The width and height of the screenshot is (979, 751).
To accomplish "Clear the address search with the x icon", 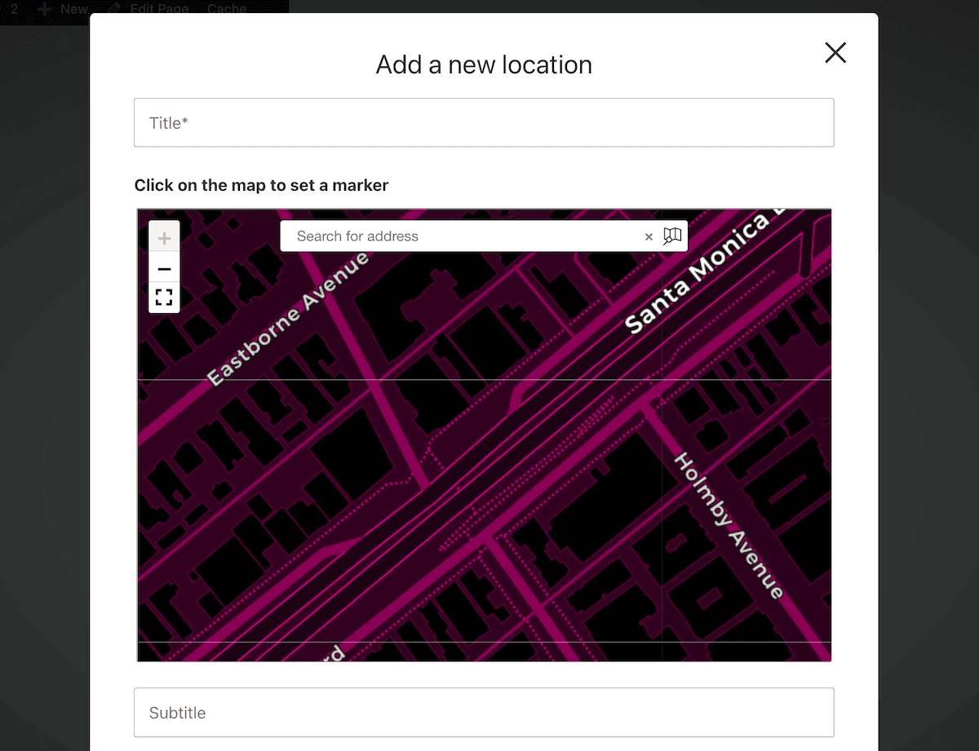I will [x=649, y=236].
